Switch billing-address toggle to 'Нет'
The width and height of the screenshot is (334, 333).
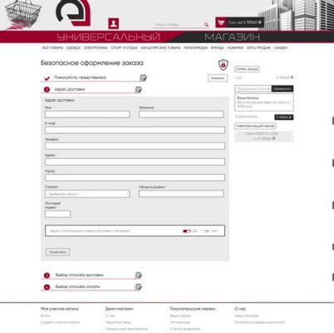coord(205,231)
